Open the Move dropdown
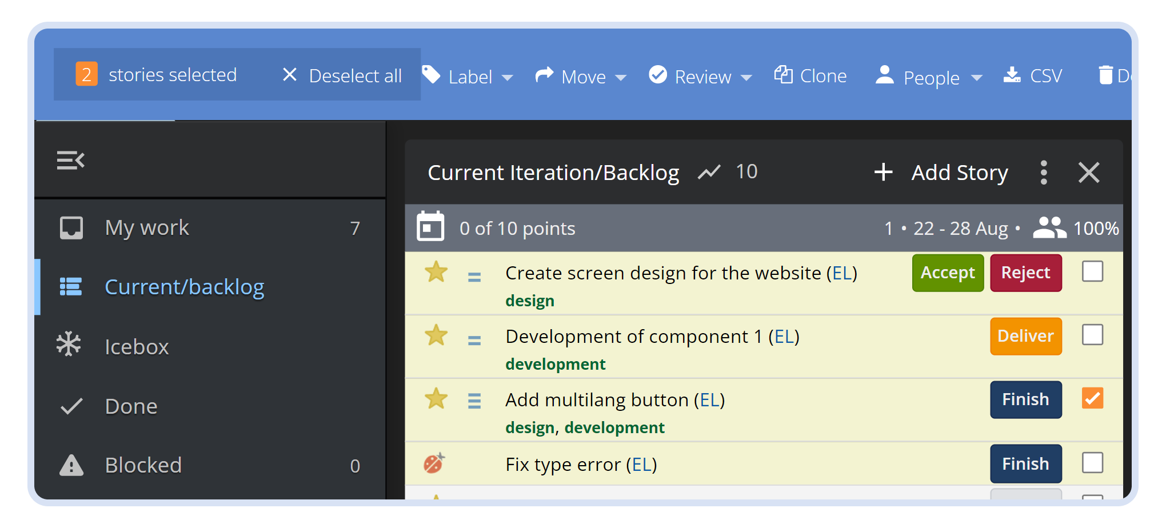Image resolution: width=1166 pixels, height=528 pixels. (x=581, y=76)
